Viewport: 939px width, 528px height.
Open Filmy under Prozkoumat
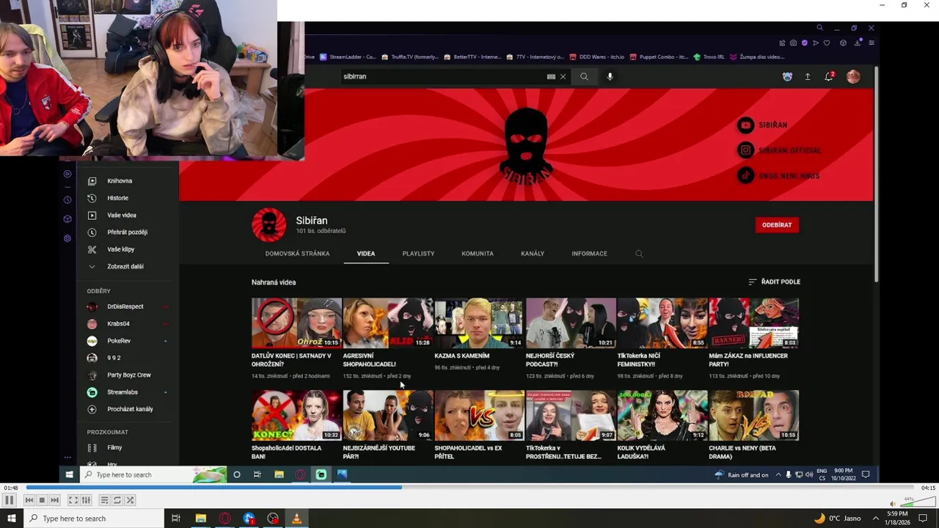pos(114,447)
